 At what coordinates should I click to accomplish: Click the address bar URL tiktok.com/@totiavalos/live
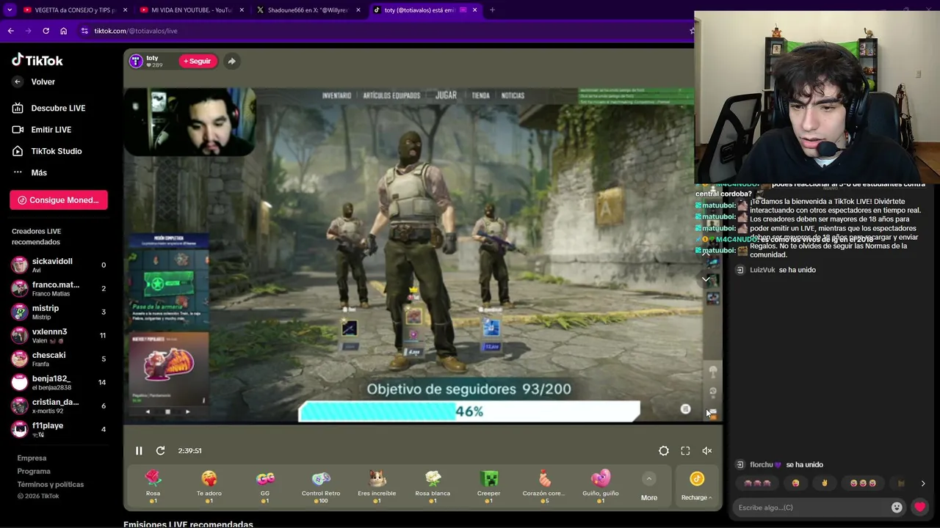136,31
